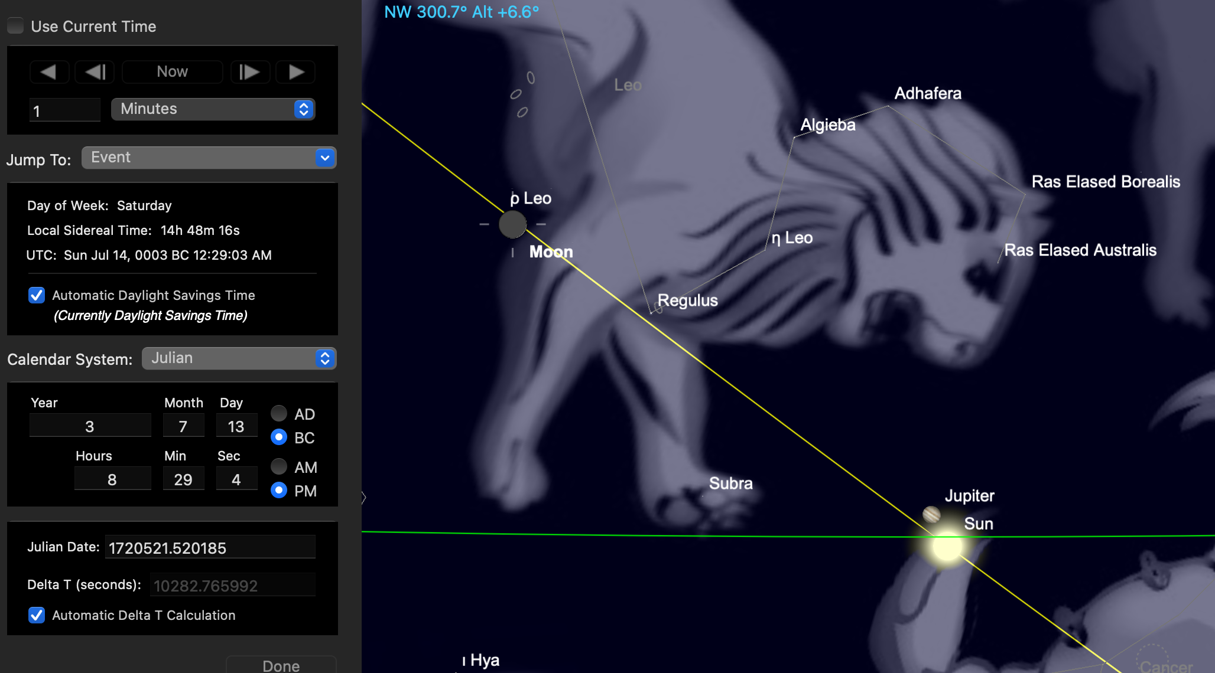The height and width of the screenshot is (673, 1215).
Task: Select the PM radio button
Action: click(279, 491)
